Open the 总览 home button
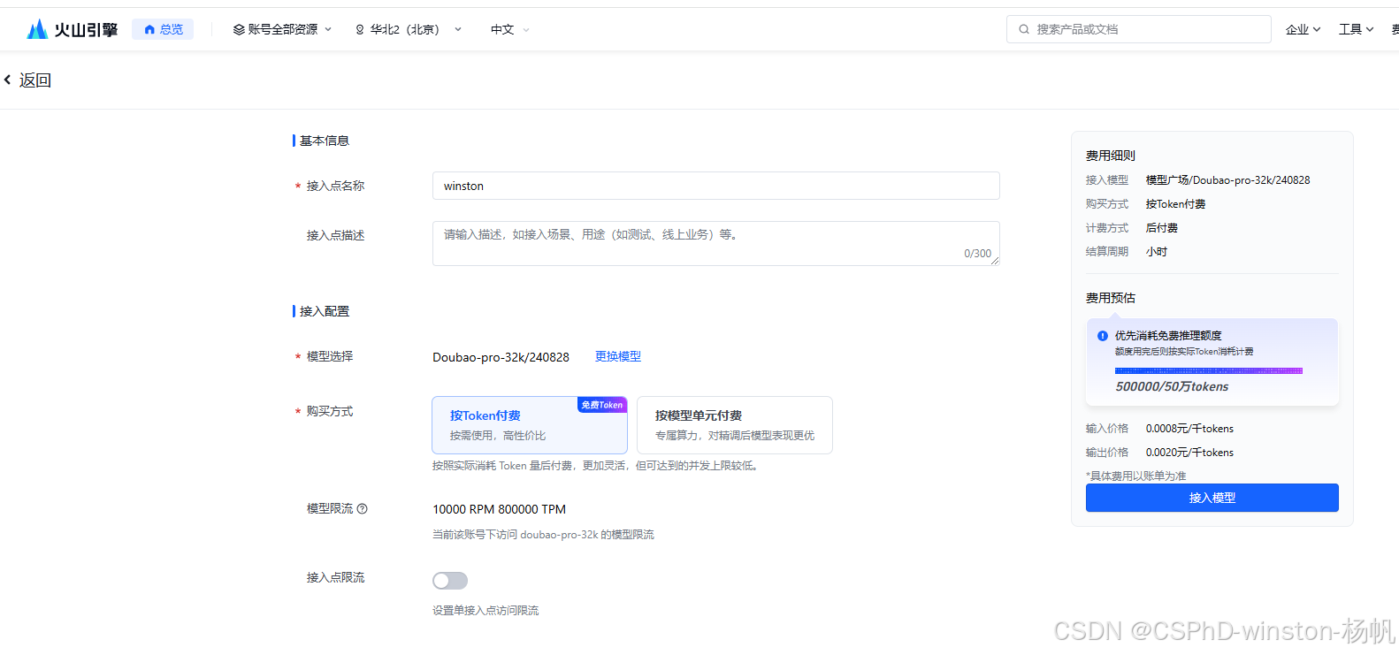1399x655 pixels. point(163,29)
